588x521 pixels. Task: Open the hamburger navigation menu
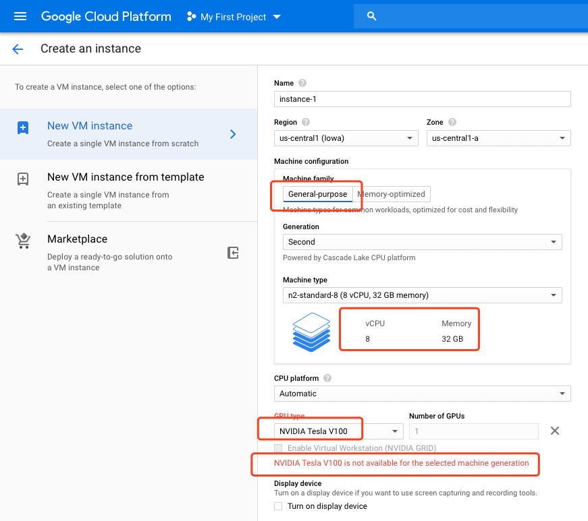pos(20,16)
